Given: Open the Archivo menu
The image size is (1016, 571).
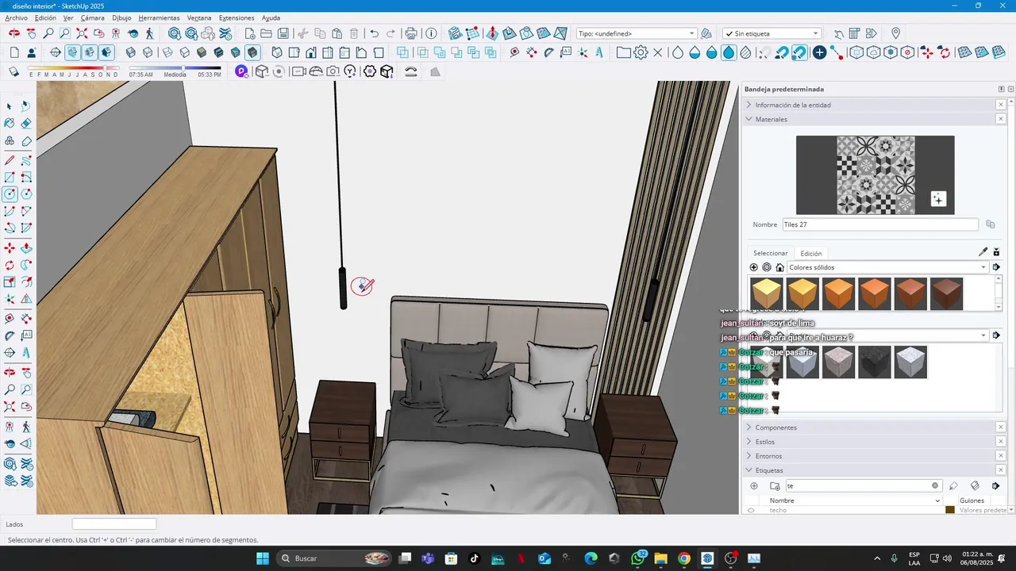Looking at the screenshot, I should pos(16,17).
